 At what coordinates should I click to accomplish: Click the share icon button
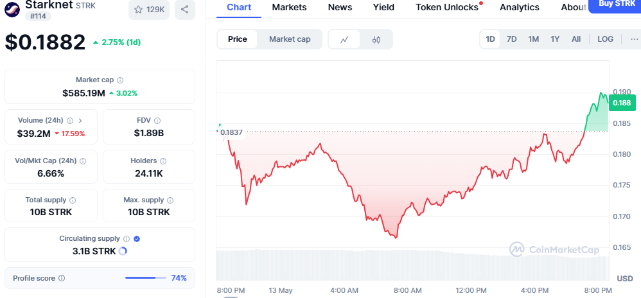tap(184, 10)
